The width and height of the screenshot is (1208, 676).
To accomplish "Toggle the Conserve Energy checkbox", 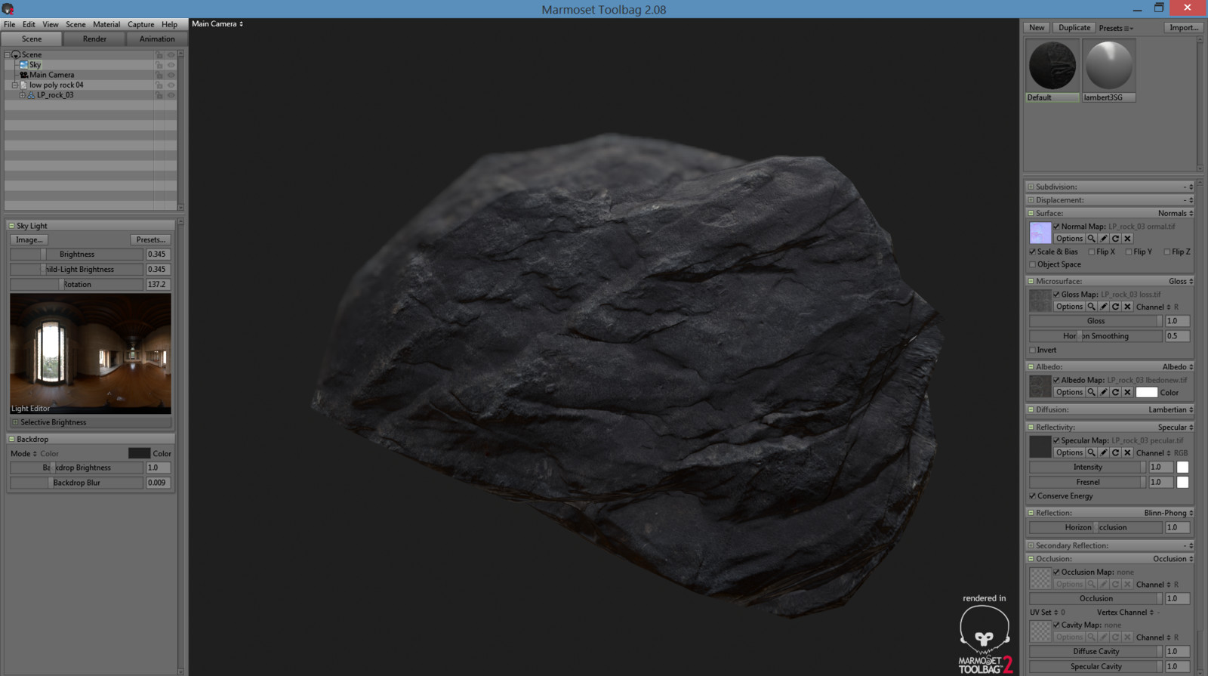I will (x=1032, y=496).
